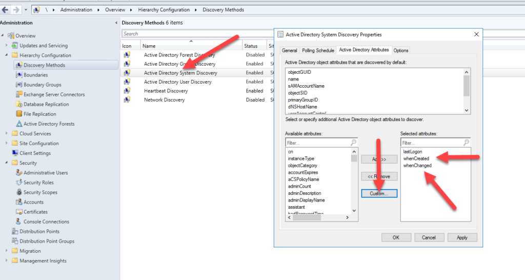The image size is (525, 280).
Task: Click the Discovery Methods search box
Action: [197, 33]
